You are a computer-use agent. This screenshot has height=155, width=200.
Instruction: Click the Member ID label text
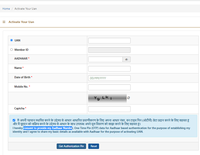coord(22,50)
